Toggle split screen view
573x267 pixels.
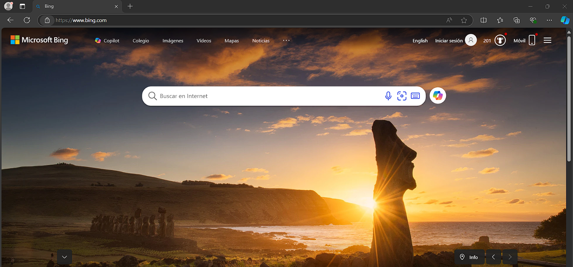point(483,20)
